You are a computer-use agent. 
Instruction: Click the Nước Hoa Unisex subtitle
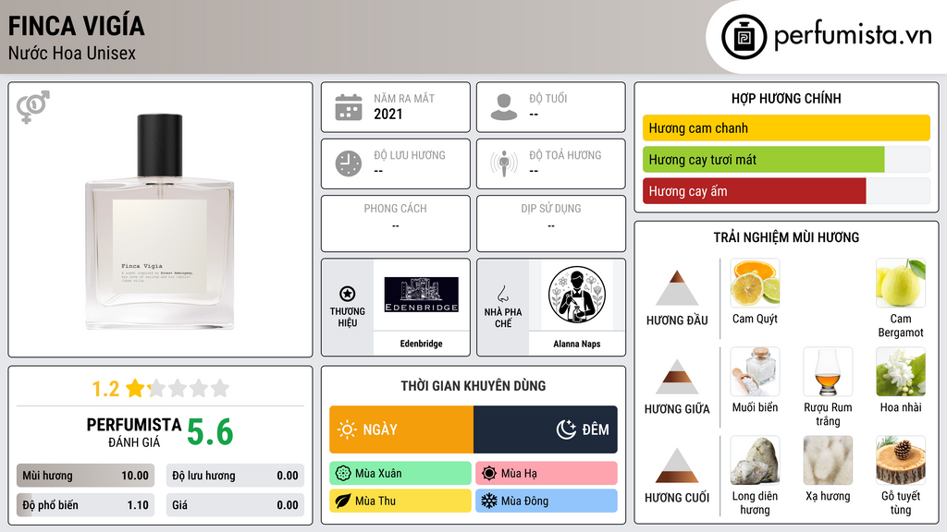[x=72, y=53]
